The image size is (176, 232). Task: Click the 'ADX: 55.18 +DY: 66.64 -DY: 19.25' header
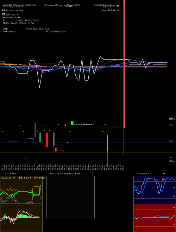pyautogui.click(x=23, y=178)
